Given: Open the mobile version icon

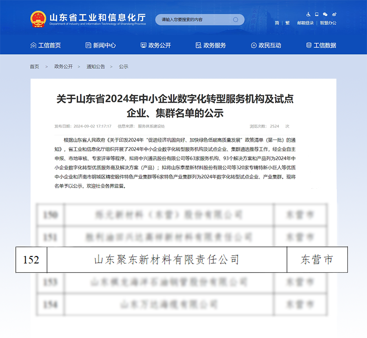Looking at the screenshot, I should click(x=317, y=15).
